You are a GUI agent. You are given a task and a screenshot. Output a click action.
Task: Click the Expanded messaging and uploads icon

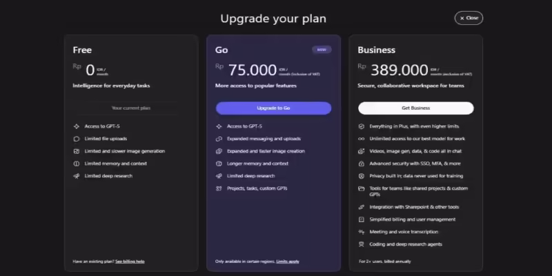tap(219, 139)
